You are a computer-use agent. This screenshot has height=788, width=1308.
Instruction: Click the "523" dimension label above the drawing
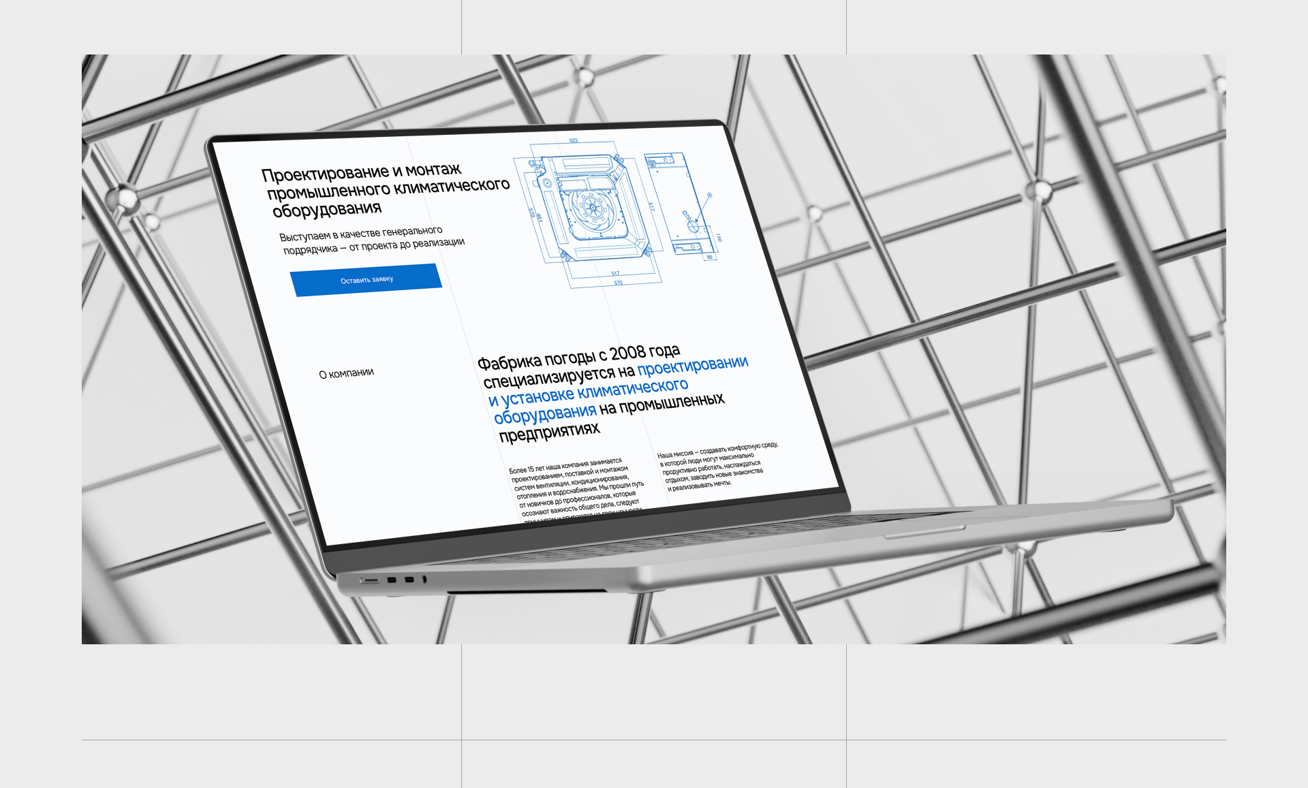pyautogui.click(x=574, y=141)
